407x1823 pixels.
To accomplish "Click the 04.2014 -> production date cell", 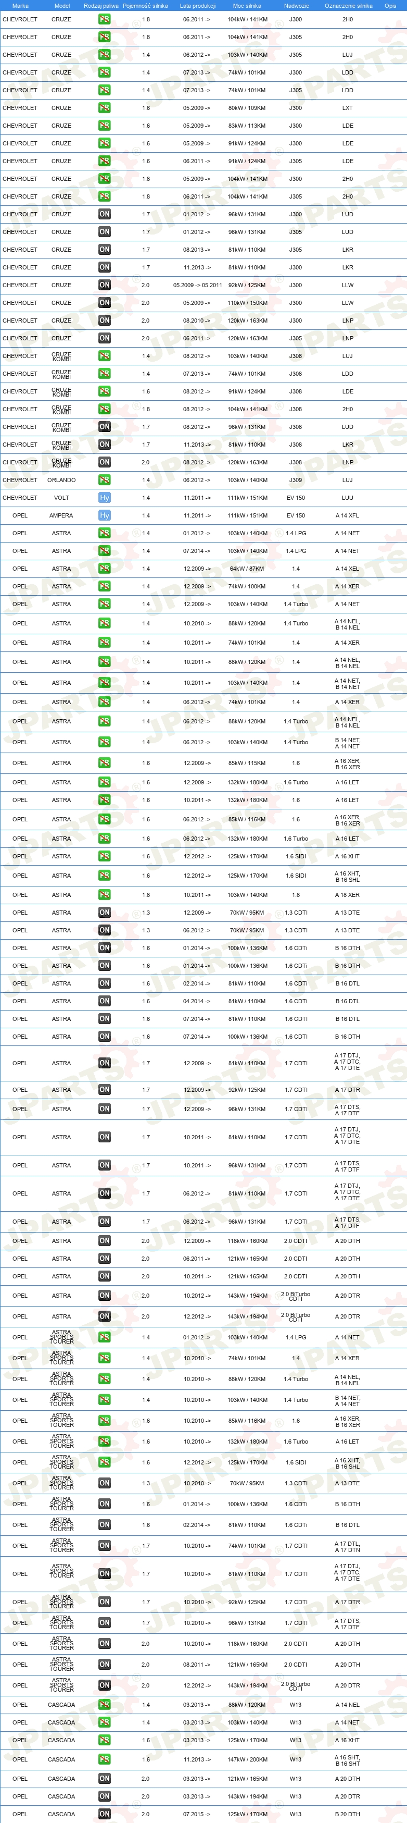I will pos(197,1001).
